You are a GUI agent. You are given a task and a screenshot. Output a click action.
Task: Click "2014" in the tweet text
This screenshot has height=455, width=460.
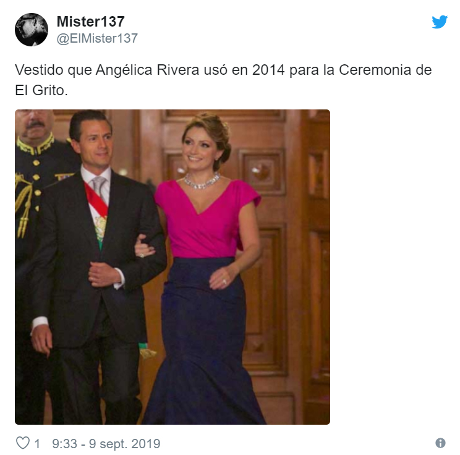coord(268,70)
